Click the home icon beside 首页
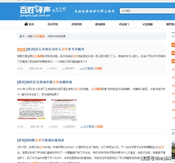 point(26,24)
